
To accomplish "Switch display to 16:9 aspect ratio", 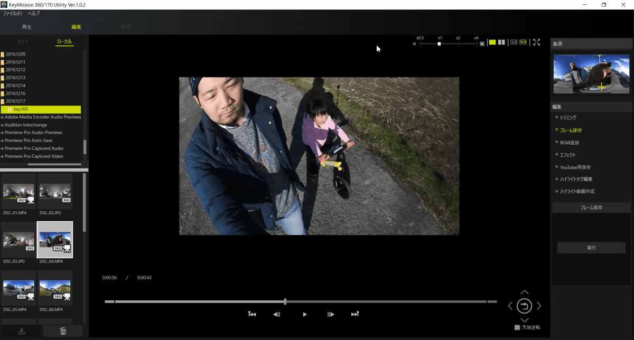I will click(522, 42).
